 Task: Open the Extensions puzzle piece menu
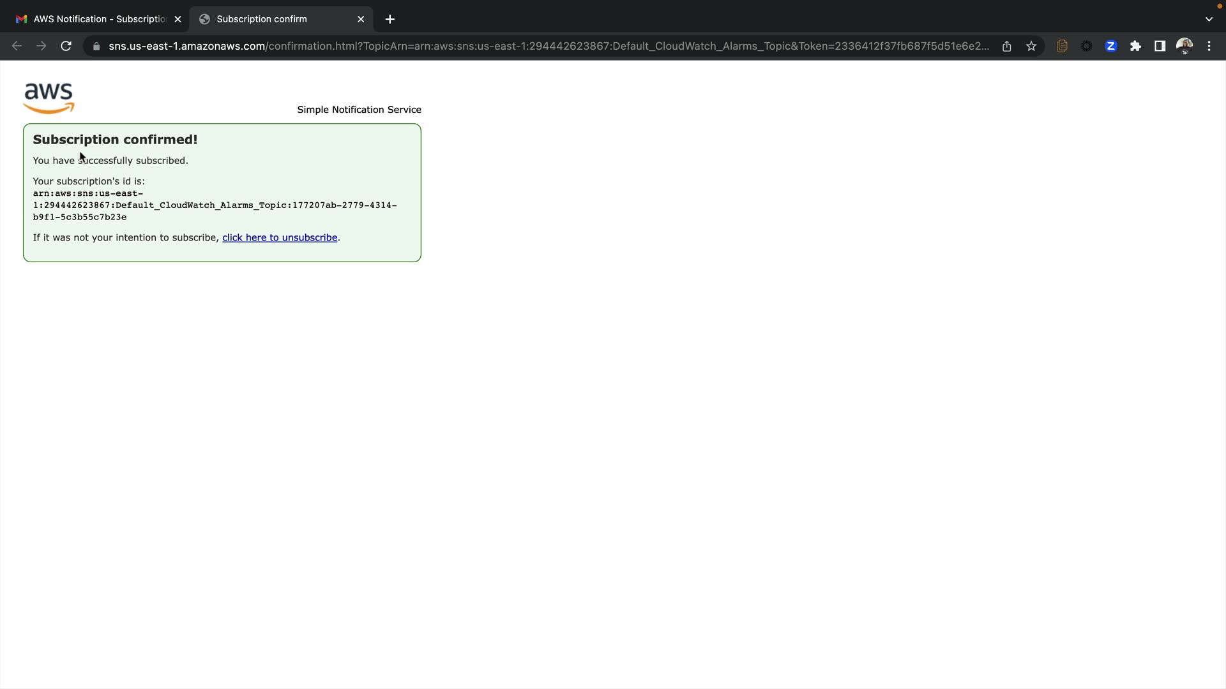[x=1135, y=46]
